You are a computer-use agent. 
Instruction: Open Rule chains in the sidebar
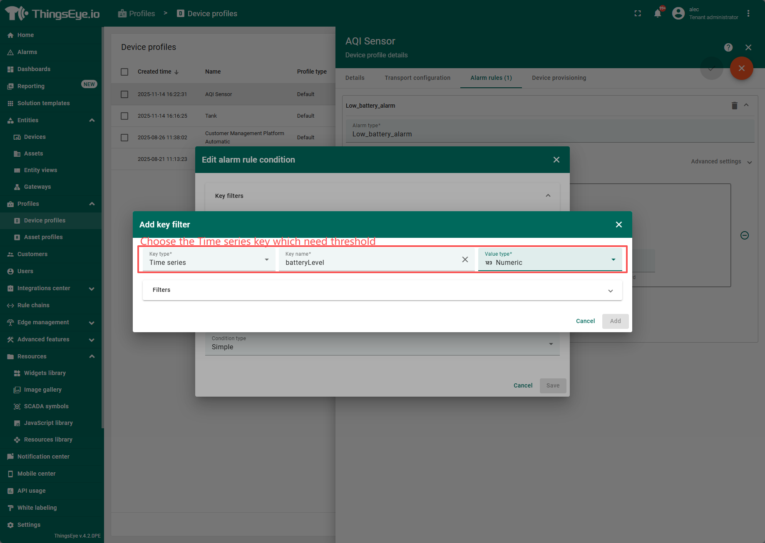click(x=33, y=305)
